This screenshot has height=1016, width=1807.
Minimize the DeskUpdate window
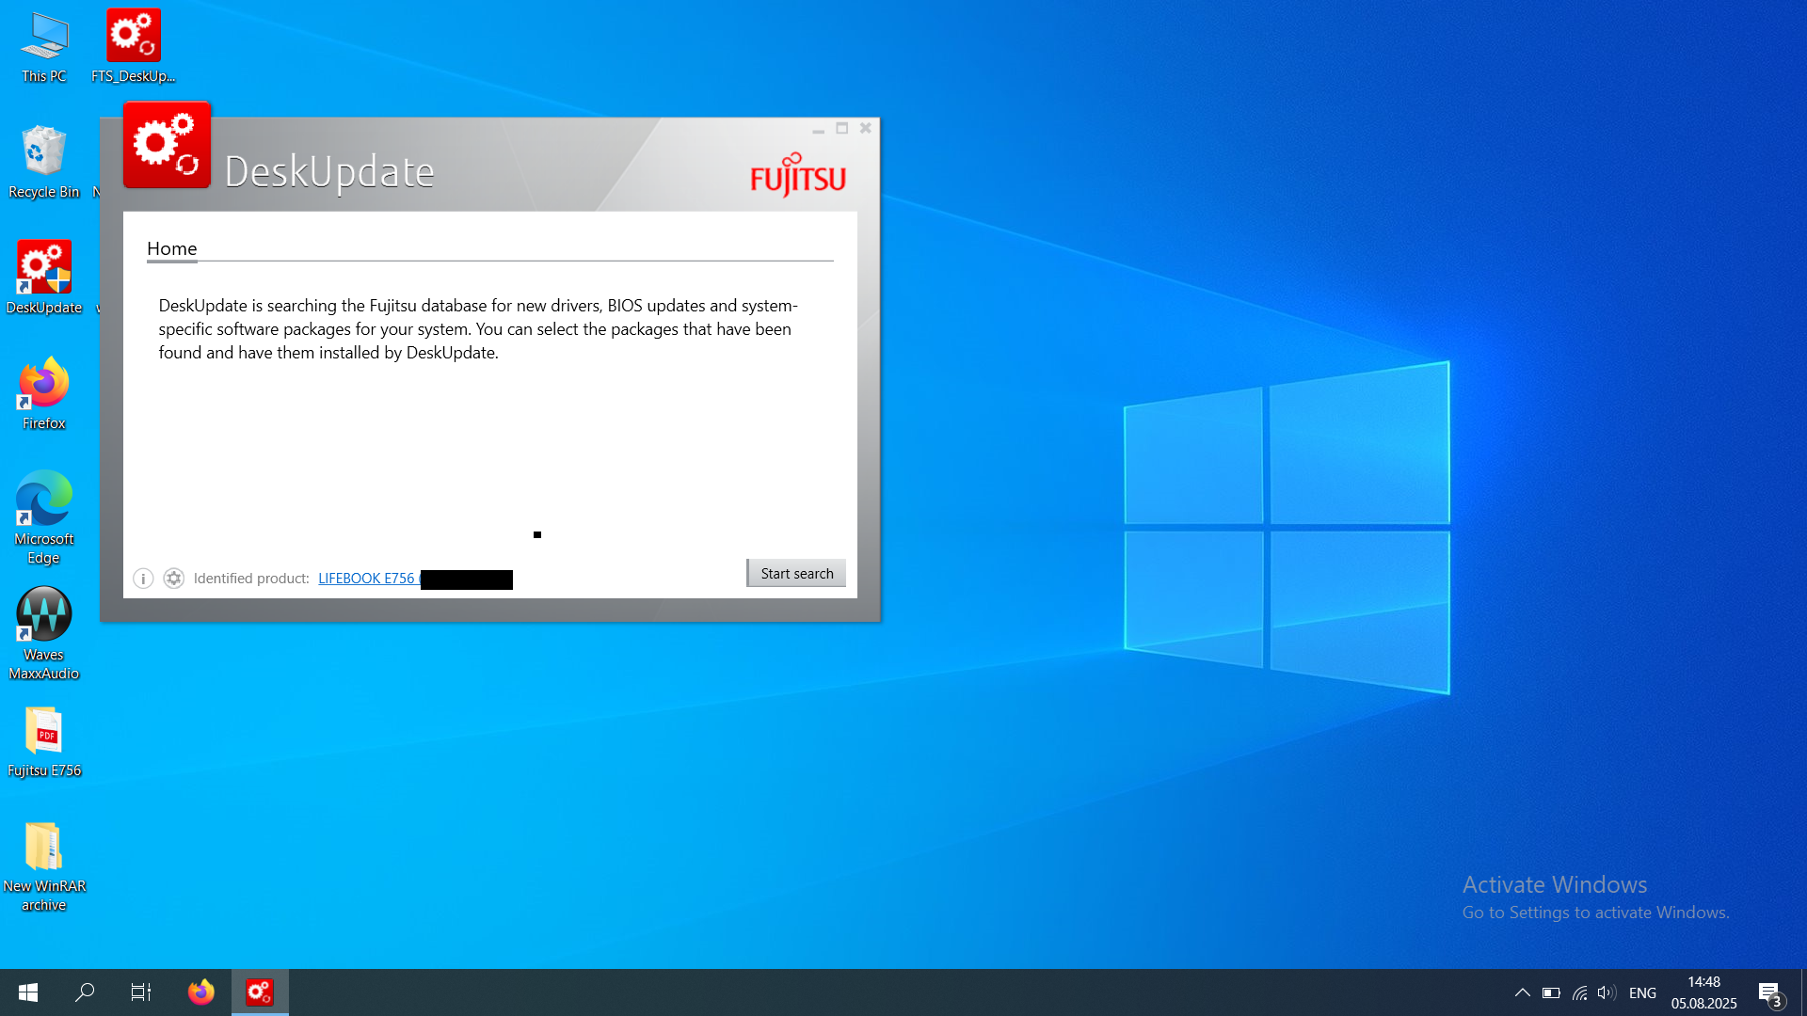click(x=818, y=129)
